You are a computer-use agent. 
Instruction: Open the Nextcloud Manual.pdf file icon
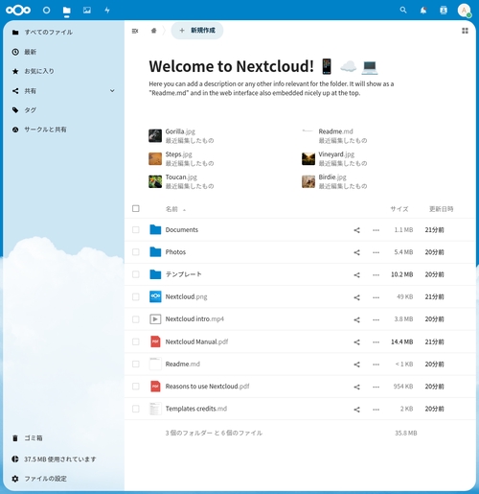tap(155, 341)
